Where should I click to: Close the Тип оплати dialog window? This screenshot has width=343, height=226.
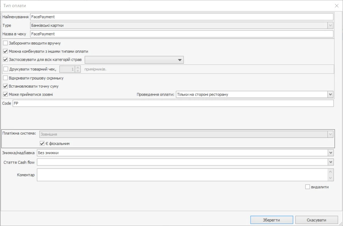click(336, 6)
